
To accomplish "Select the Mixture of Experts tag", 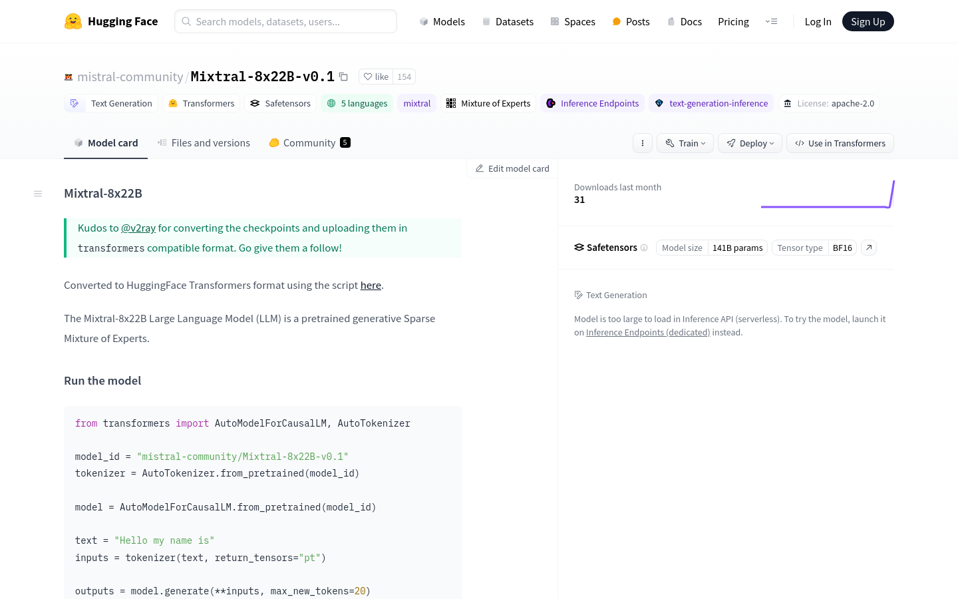I will 488,103.
